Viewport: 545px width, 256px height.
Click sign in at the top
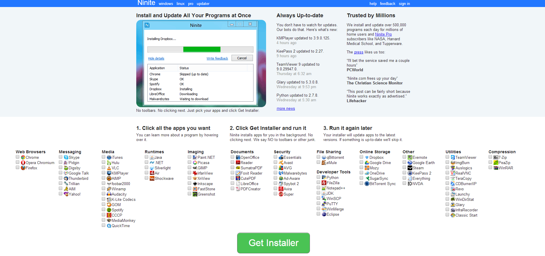[x=404, y=4]
